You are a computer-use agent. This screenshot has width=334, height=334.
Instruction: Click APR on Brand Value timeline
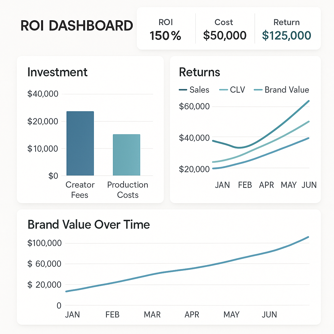click(x=192, y=315)
